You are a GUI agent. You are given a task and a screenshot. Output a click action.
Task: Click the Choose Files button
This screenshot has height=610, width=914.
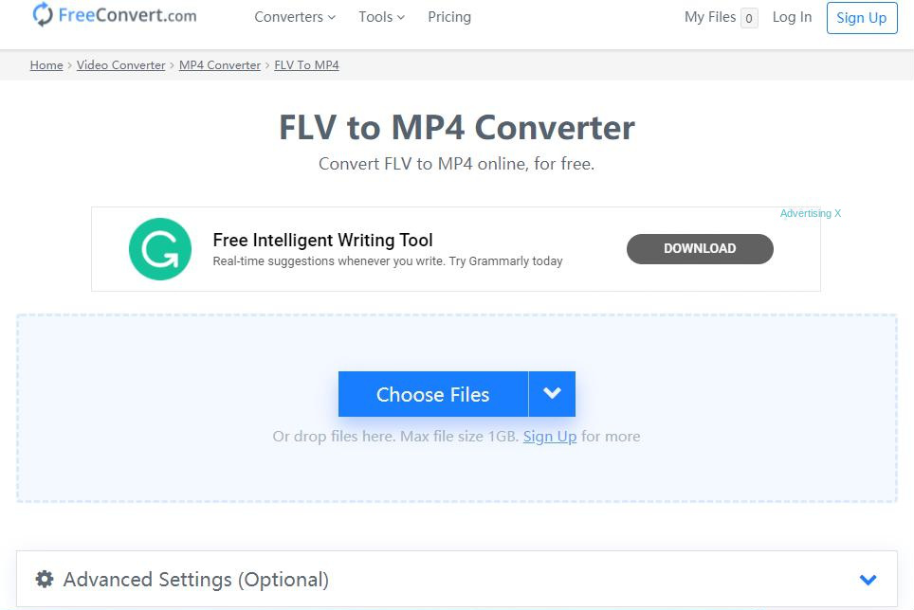pos(432,394)
